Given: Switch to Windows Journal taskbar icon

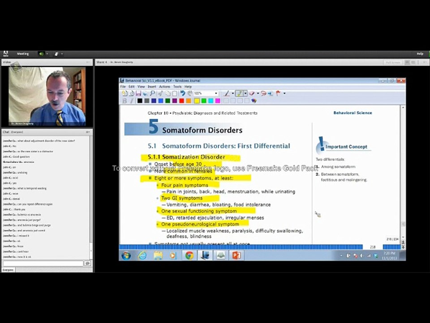Looking at the screenshot, I should pyautogui.click(x=205, y=256).
